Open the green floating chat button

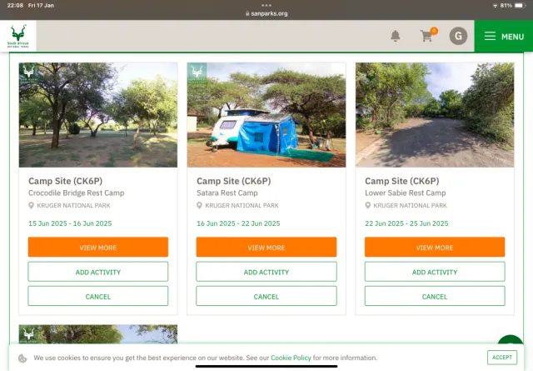[511, 341]
